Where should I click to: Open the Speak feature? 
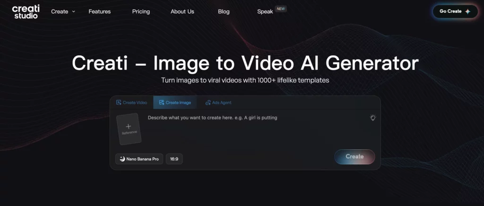(265, 11)
